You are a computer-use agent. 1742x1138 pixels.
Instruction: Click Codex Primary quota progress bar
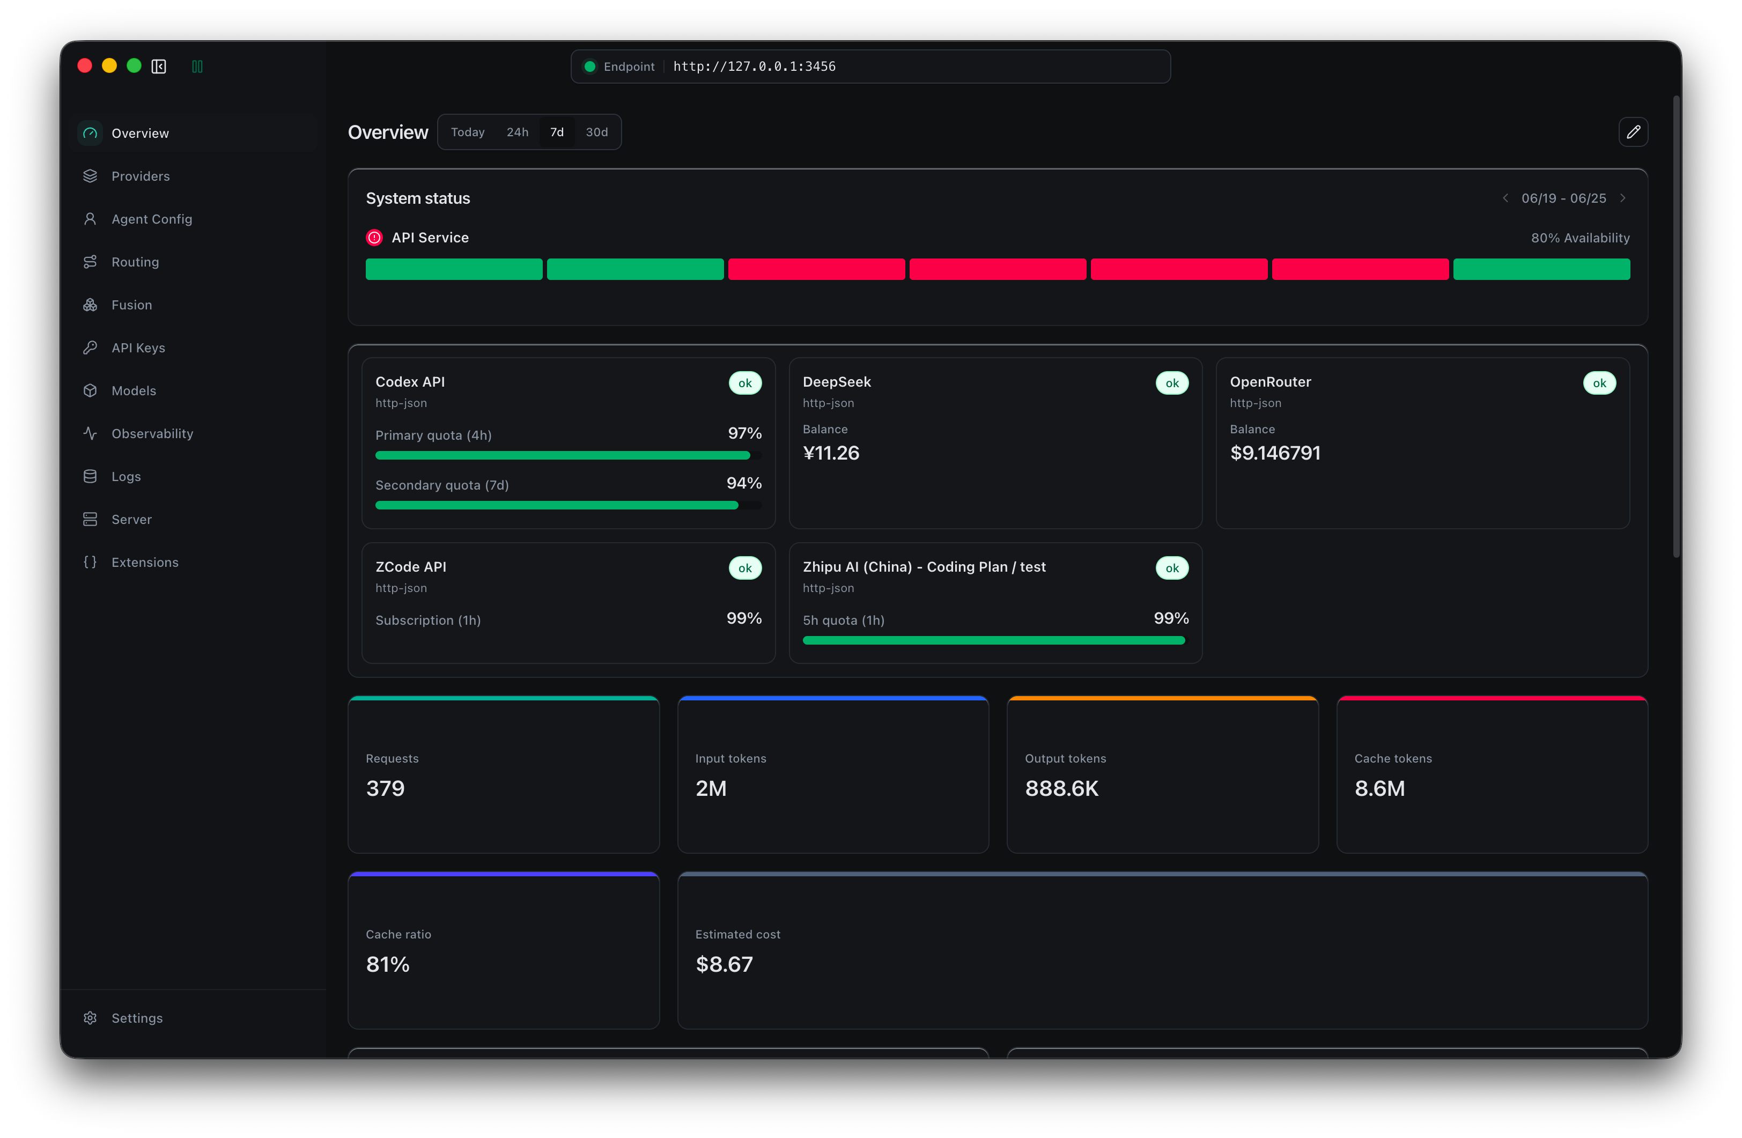tap(569, 455)
